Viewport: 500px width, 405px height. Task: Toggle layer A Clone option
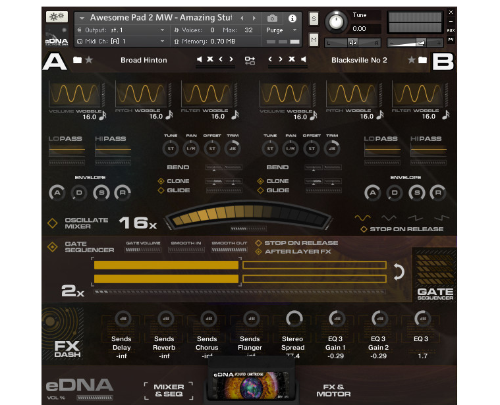(x=161, y=181)
